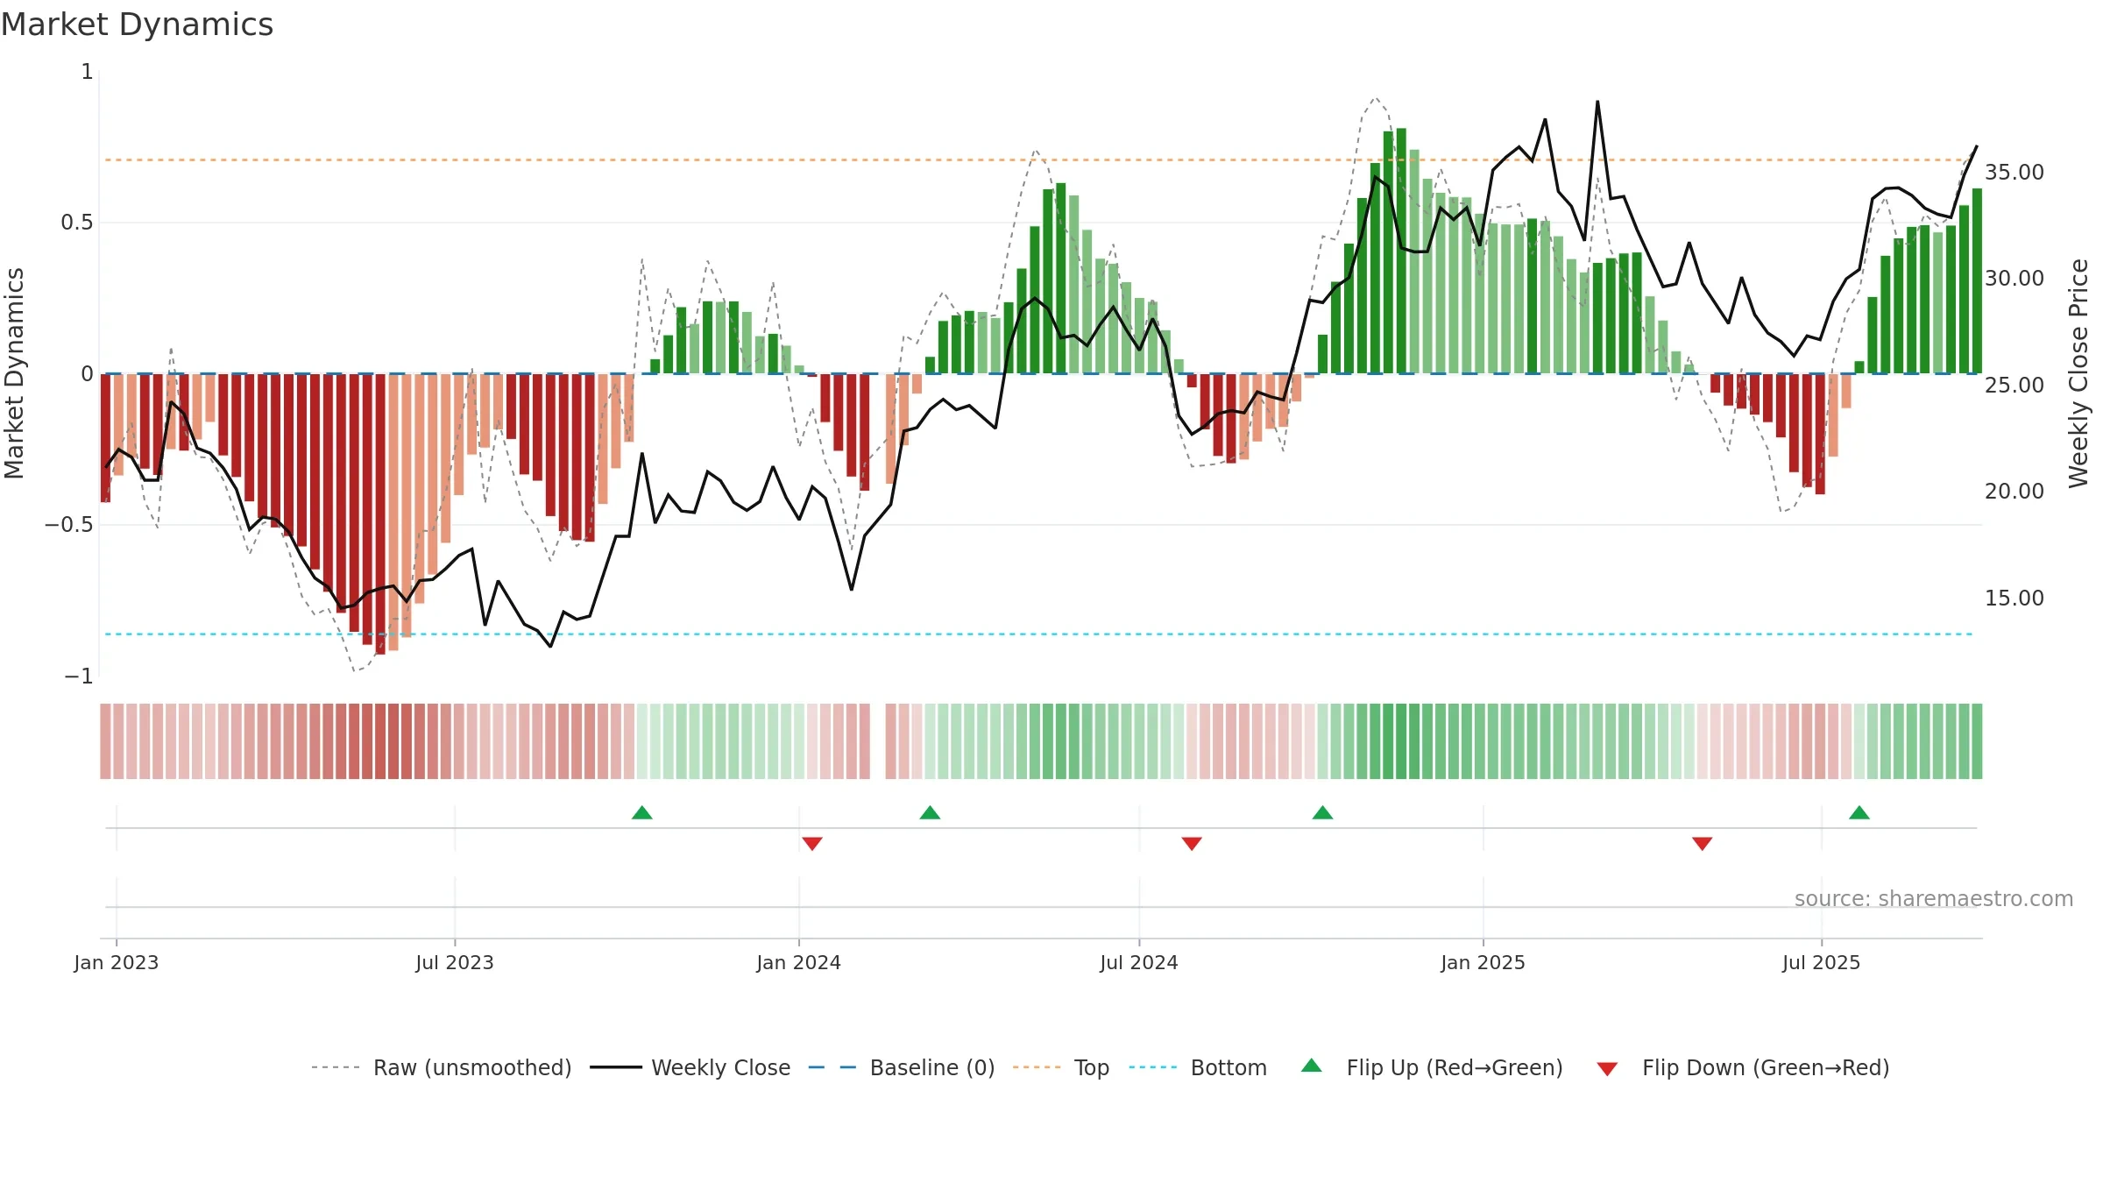Click the Weekly Close Price axis title

point(2079,373)
